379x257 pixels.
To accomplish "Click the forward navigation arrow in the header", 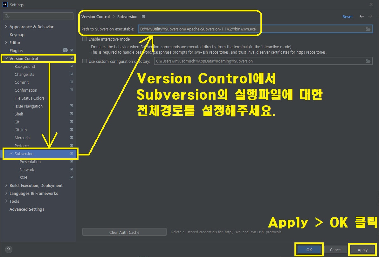I will pyautogui.click(x=370, y=16).
